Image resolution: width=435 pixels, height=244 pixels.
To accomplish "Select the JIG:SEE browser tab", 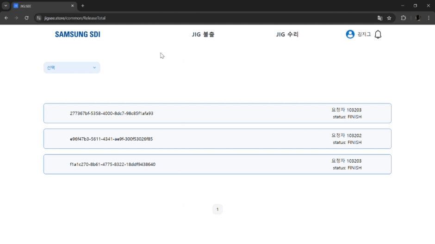I will [x=42, y=6].
